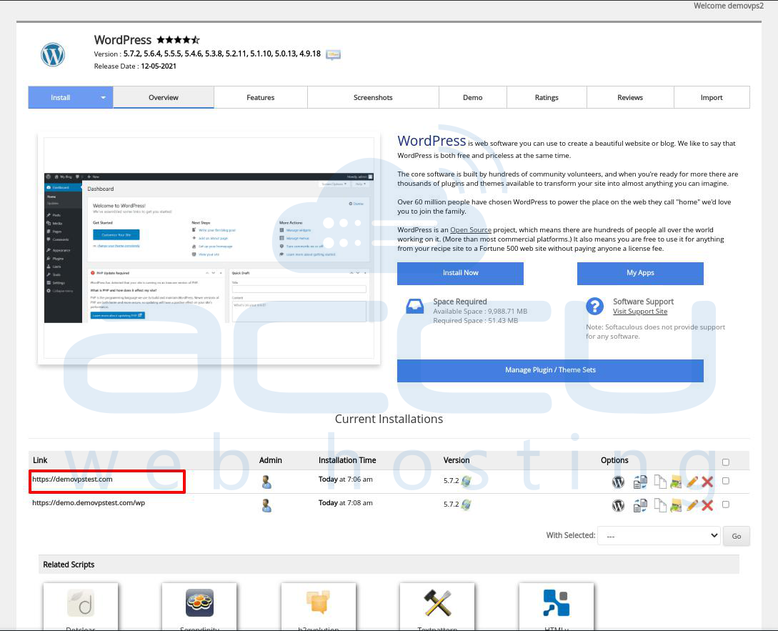Click the Software Support question mark icon
Screen dimensions: 778x631
pos(594,306)
